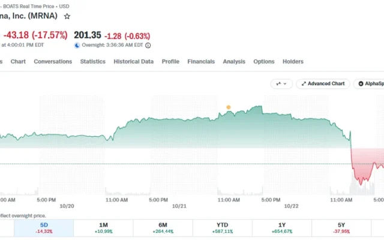Select the Analysis tab
The image size is (384, 240).
234,61
